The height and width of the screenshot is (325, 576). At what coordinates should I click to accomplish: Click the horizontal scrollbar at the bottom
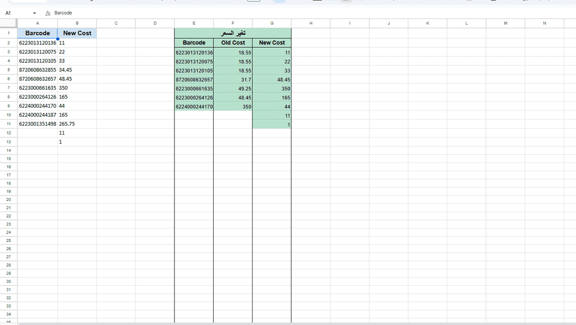[x=297, y=323]
